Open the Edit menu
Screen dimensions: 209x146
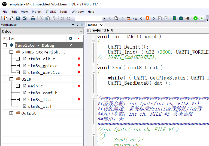(x=14, y=12)
